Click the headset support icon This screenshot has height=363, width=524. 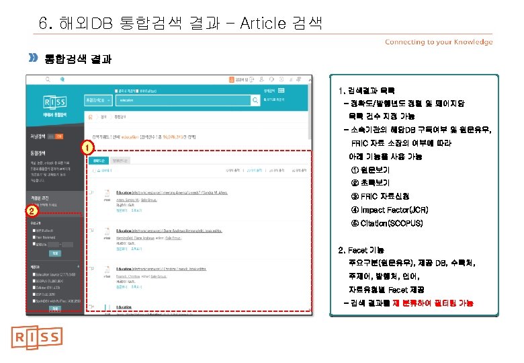pyautogui.click(x=271, y=79)
